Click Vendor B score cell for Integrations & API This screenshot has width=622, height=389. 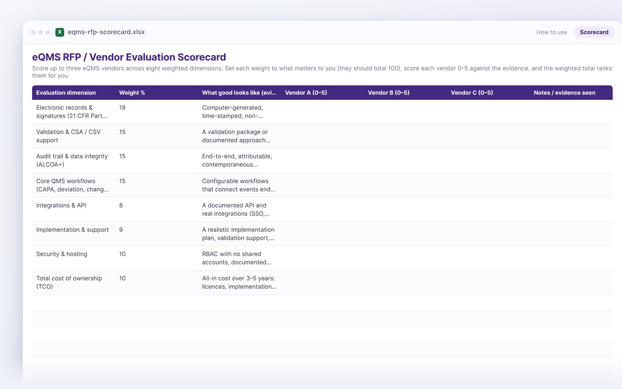(x=405, y=210)
